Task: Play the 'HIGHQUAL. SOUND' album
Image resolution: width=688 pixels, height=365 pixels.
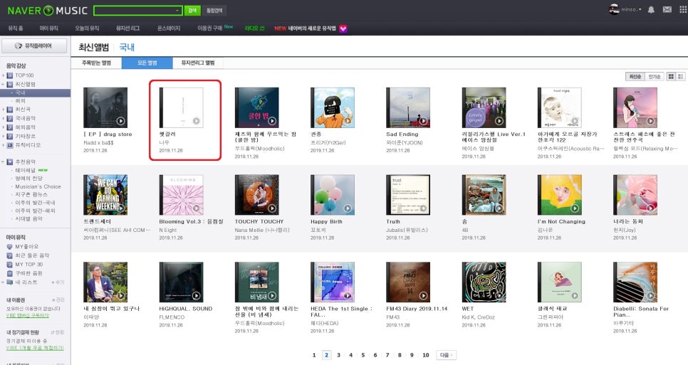Action: click(196, 296)
